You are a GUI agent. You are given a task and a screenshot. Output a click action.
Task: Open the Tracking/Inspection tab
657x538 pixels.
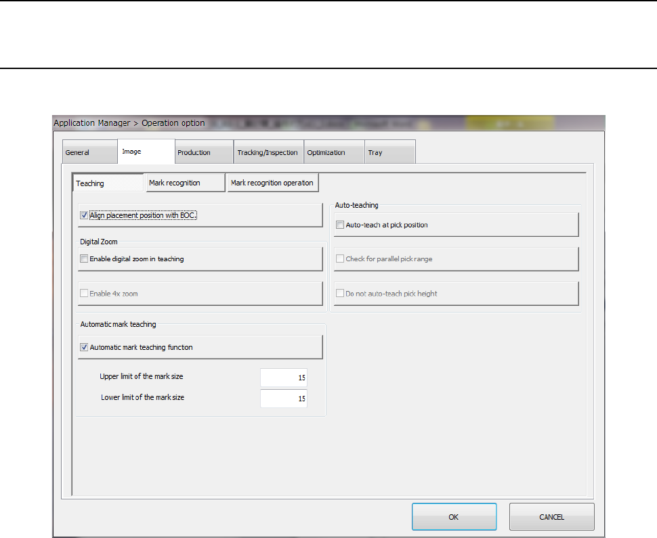[x=269, y=152]
